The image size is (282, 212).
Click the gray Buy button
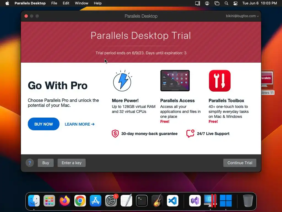point(46,163)
